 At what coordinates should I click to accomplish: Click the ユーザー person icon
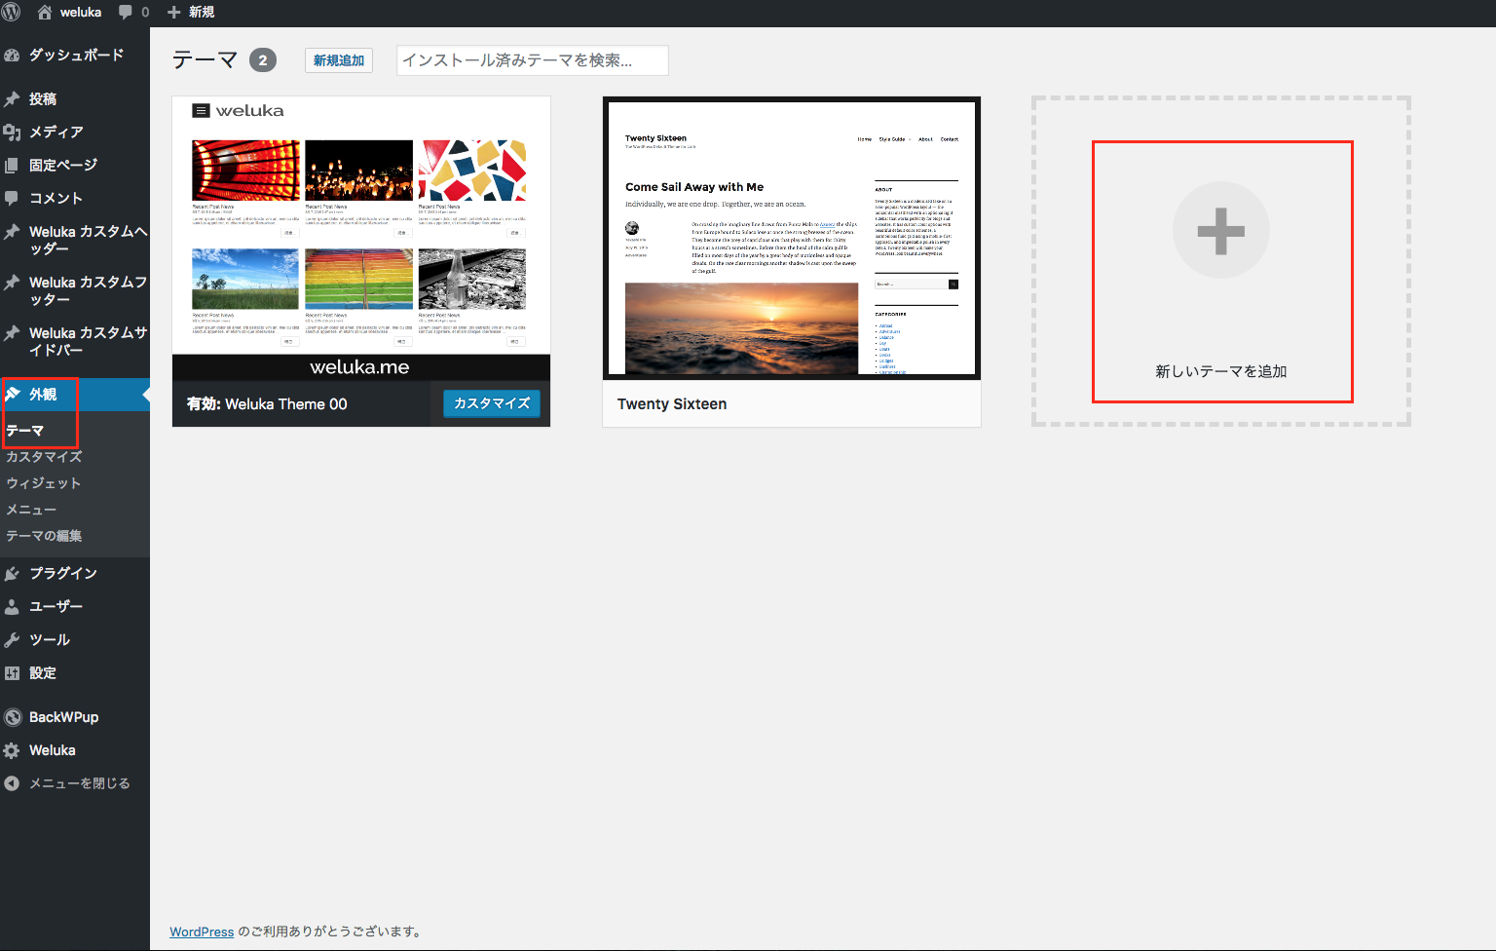coord(12,607)
